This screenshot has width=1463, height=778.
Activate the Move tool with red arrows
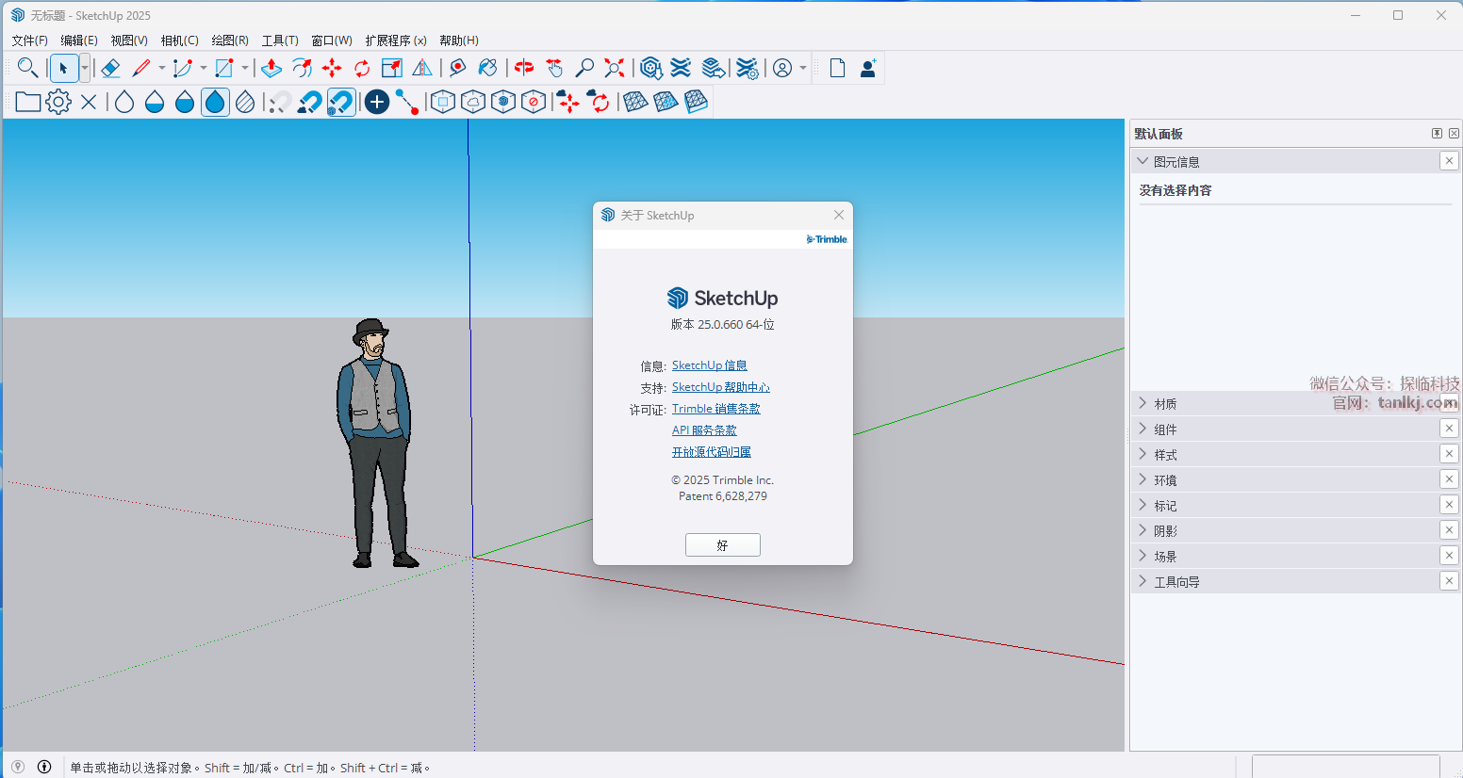coord(332,68)
